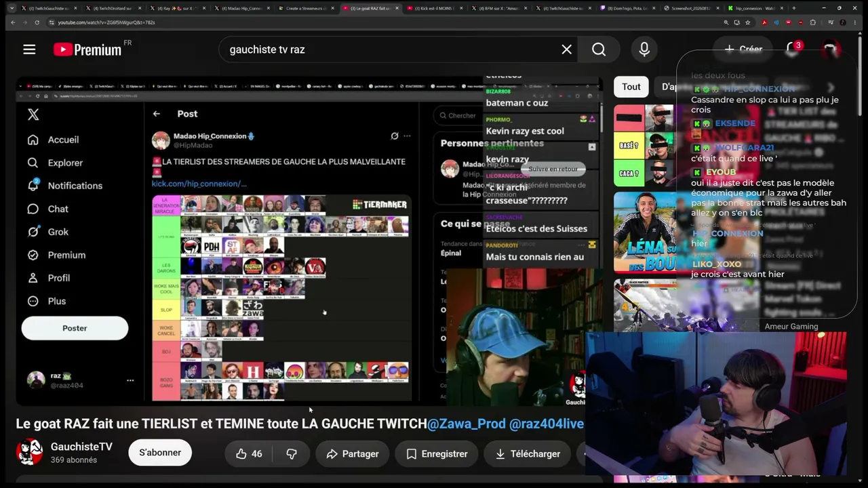This screenshot has height=488, width=868.
Task: Click the browser back arrow
Action: [x=12, y=22]
